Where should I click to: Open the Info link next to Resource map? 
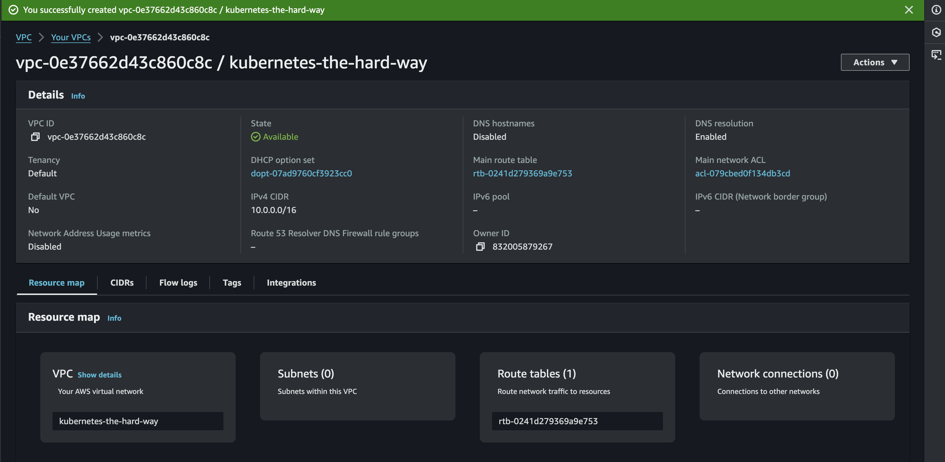pyautogui.click(x=114, y=318)
